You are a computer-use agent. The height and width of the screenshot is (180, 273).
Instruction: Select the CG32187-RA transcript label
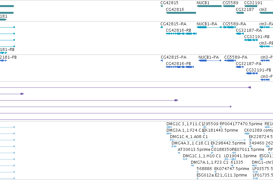[249, 30]
